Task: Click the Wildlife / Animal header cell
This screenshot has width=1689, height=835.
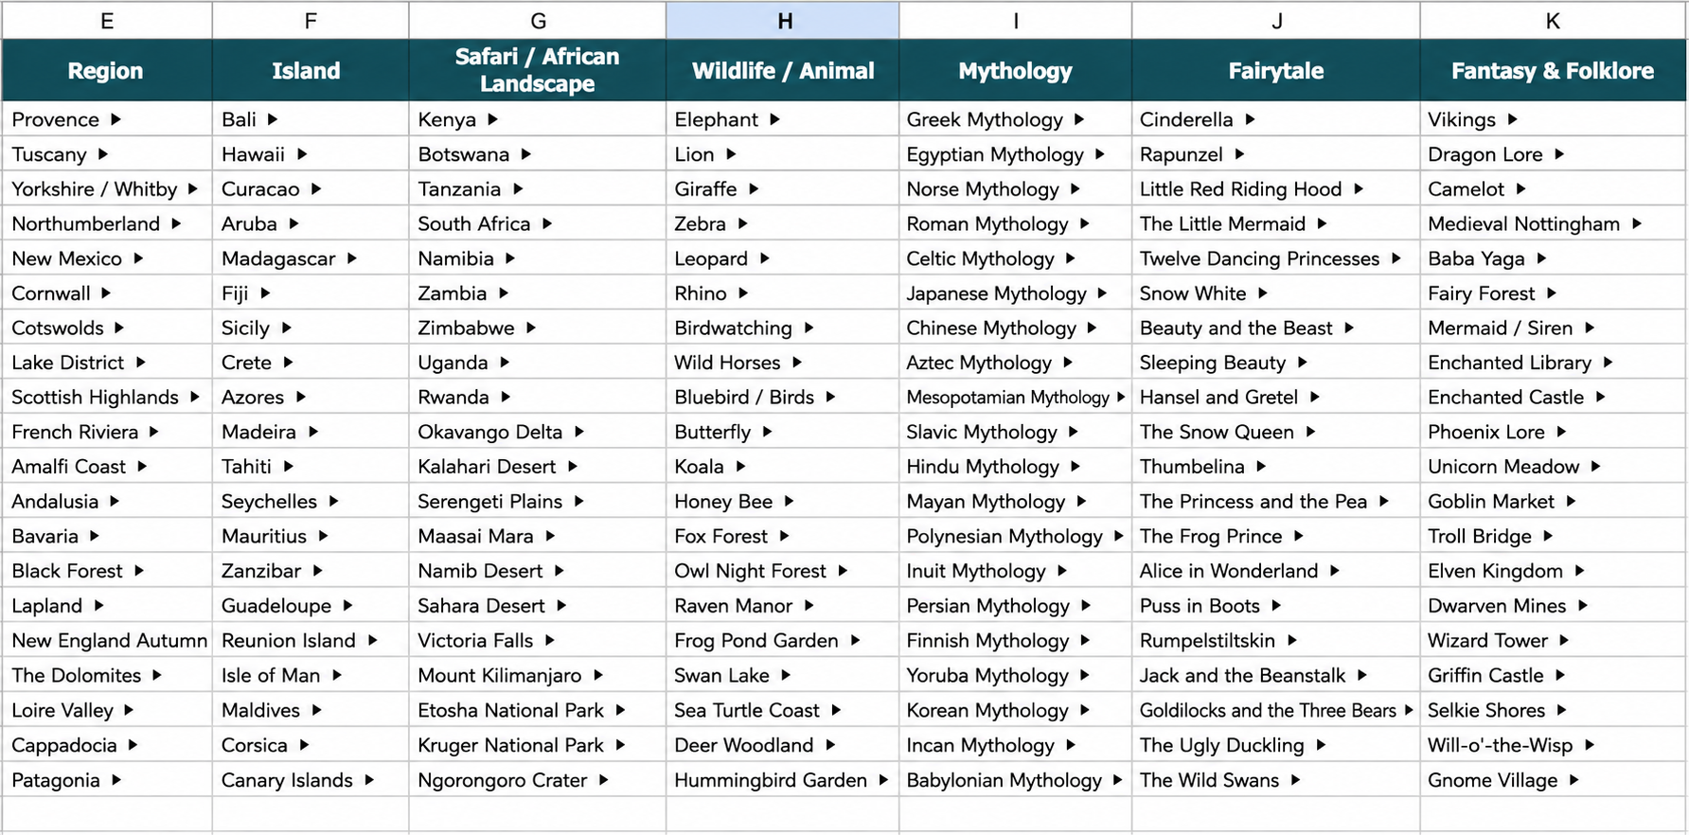Action: [x=783, y=70]
